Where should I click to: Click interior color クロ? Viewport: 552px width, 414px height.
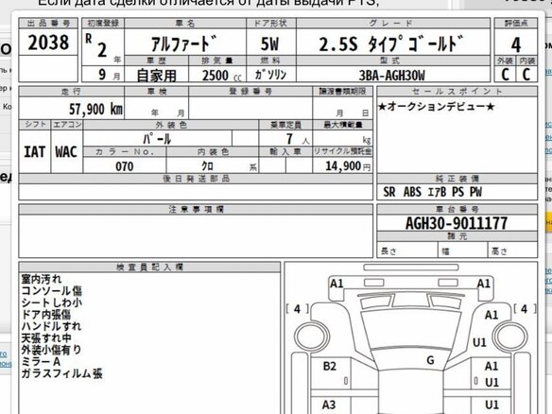pos(207,165)
